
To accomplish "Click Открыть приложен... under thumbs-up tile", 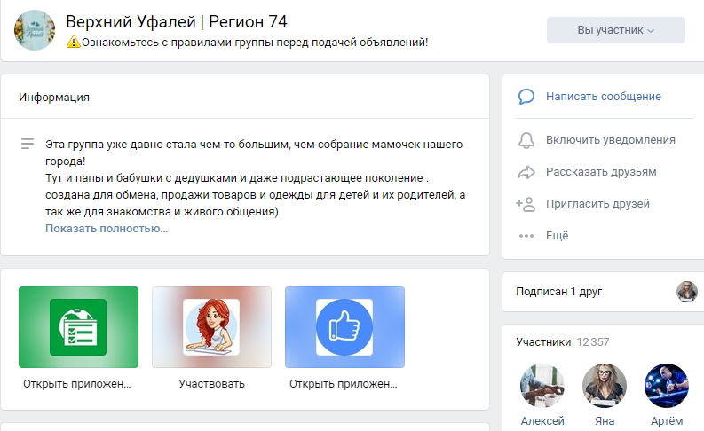I will (344, 384).
